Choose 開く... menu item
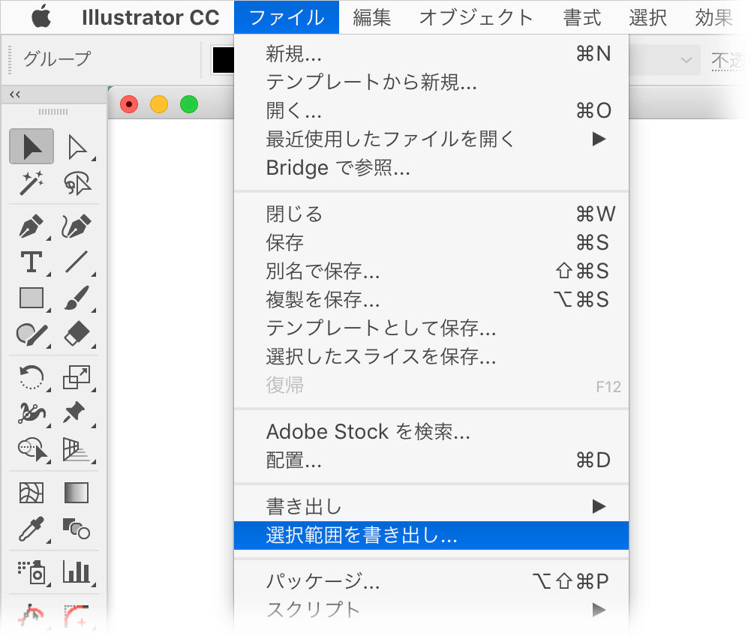The image size is (754, 642). [x=431, y=110]
